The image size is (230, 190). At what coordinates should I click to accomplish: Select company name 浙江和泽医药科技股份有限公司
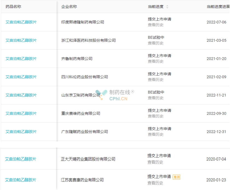88,40
